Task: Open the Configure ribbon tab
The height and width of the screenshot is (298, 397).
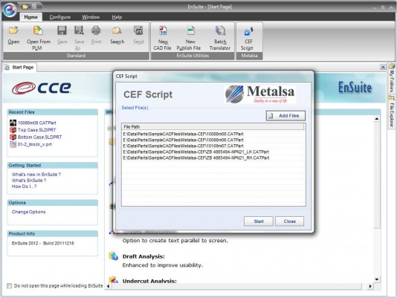Action: click(60, 17)
